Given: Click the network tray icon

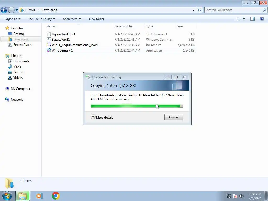Looking at the screenshot, I should click(x=229, y=196).
